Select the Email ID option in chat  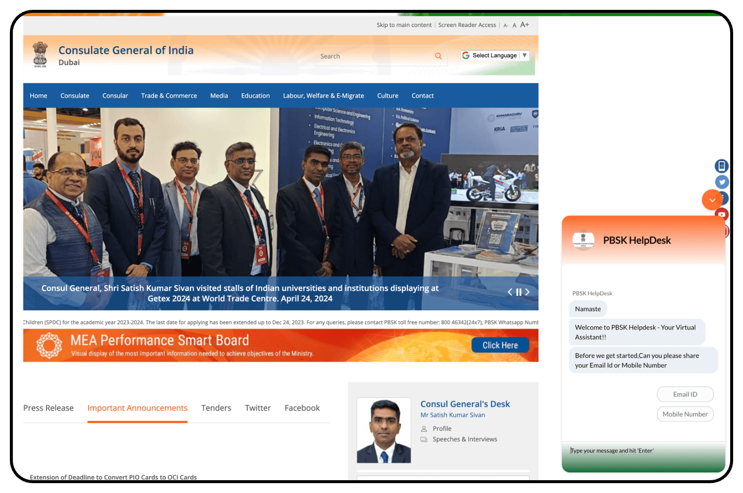685,394
